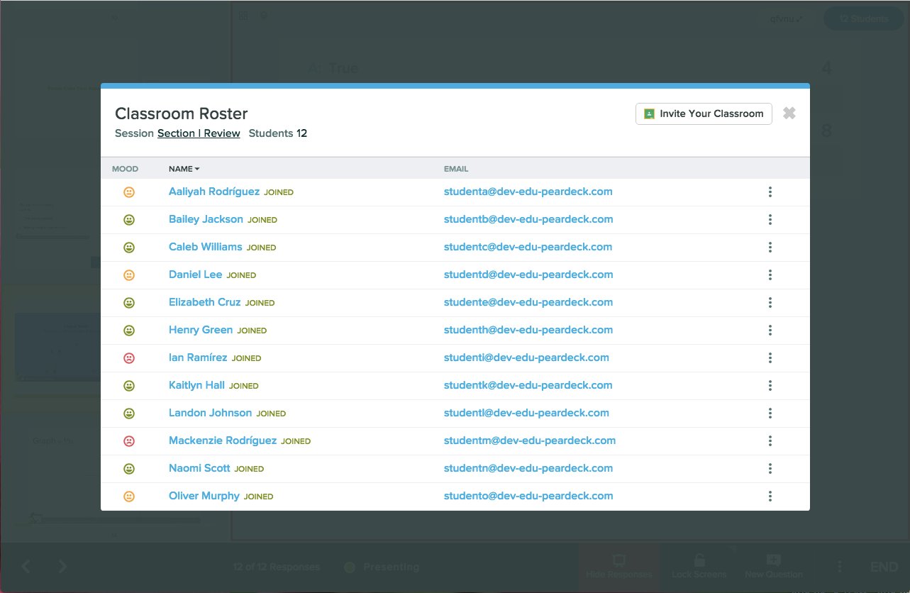Click the EMAIL column header
Screen dimensions: 910x593
tap(456, 169)
